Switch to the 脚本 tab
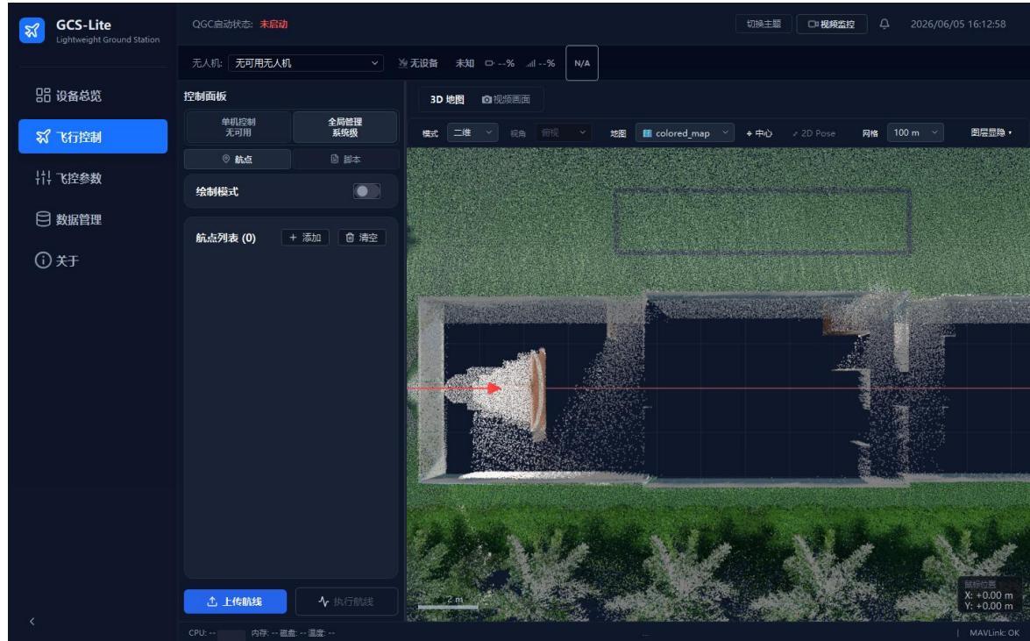1030x641 pixels. 345,159
